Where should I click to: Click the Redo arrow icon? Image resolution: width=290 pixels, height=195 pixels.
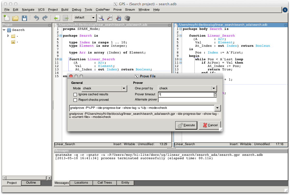point(45,18)
